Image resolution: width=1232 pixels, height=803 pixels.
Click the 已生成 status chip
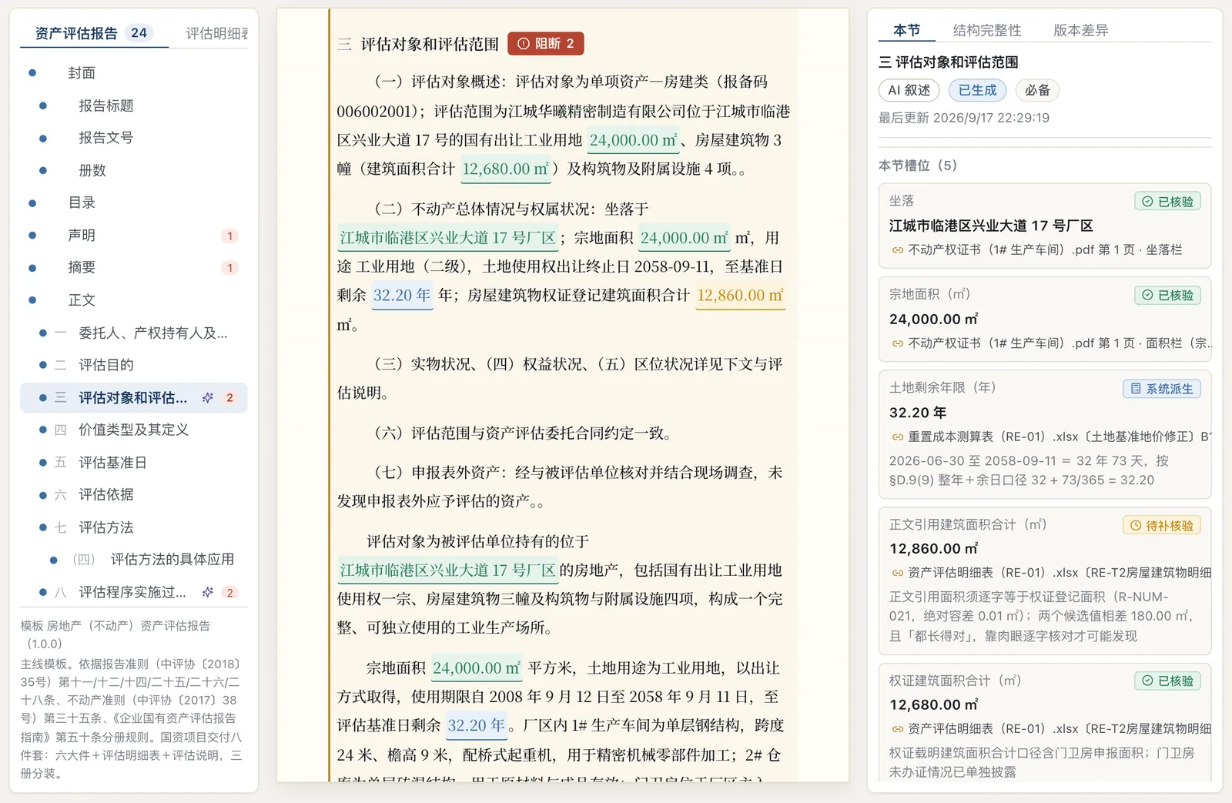(x=977, y=90)
